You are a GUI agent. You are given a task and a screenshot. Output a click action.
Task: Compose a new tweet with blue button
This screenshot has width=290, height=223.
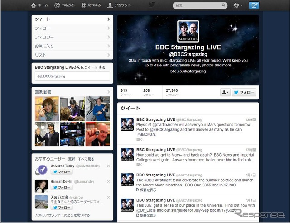point(254,5)
